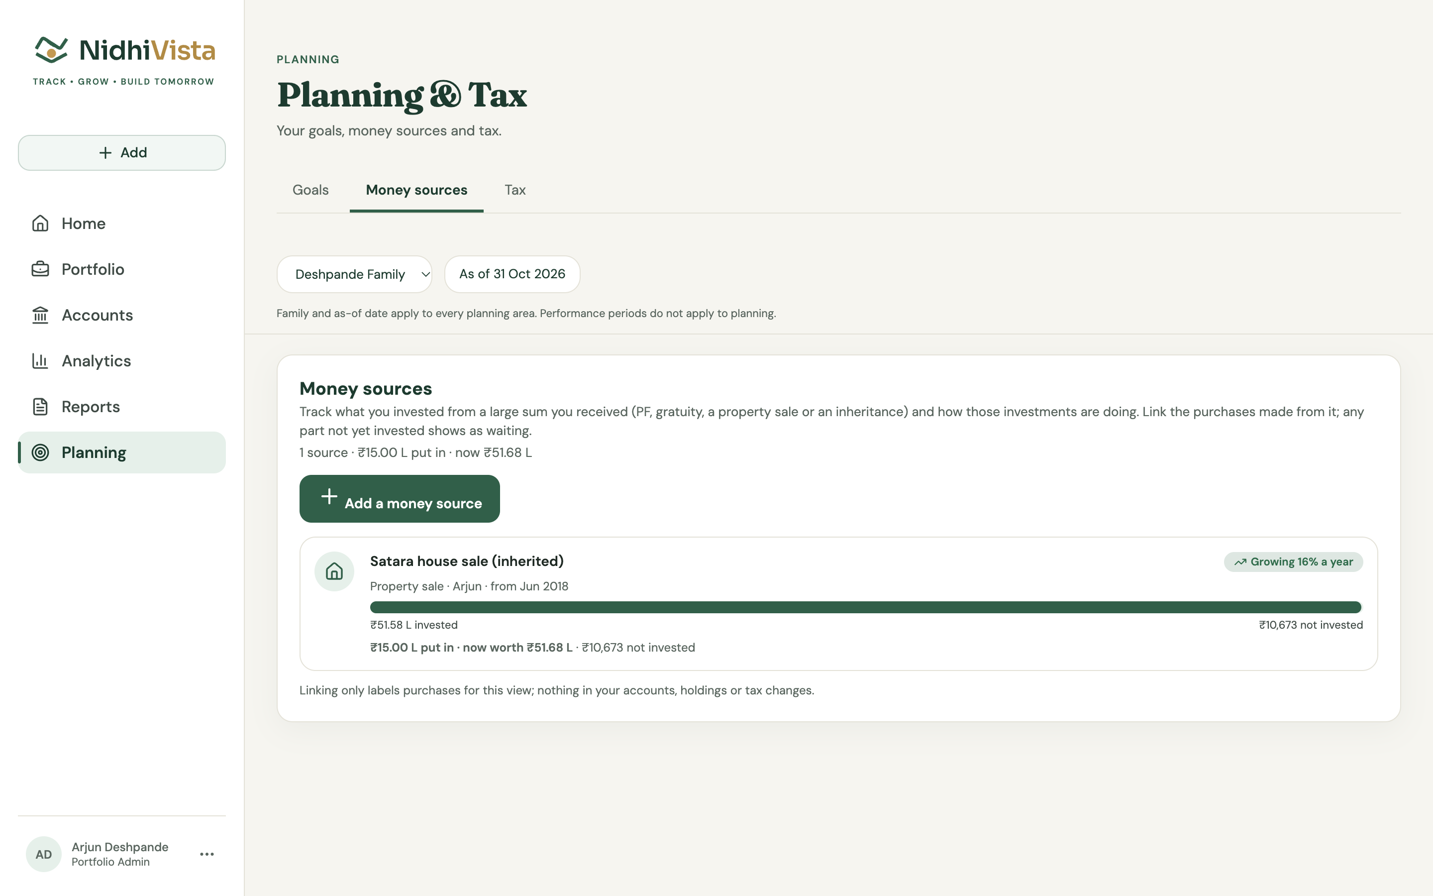Open the Satara house sale (inherited) title
This screenshot has height=896, width=1433.
467,561
